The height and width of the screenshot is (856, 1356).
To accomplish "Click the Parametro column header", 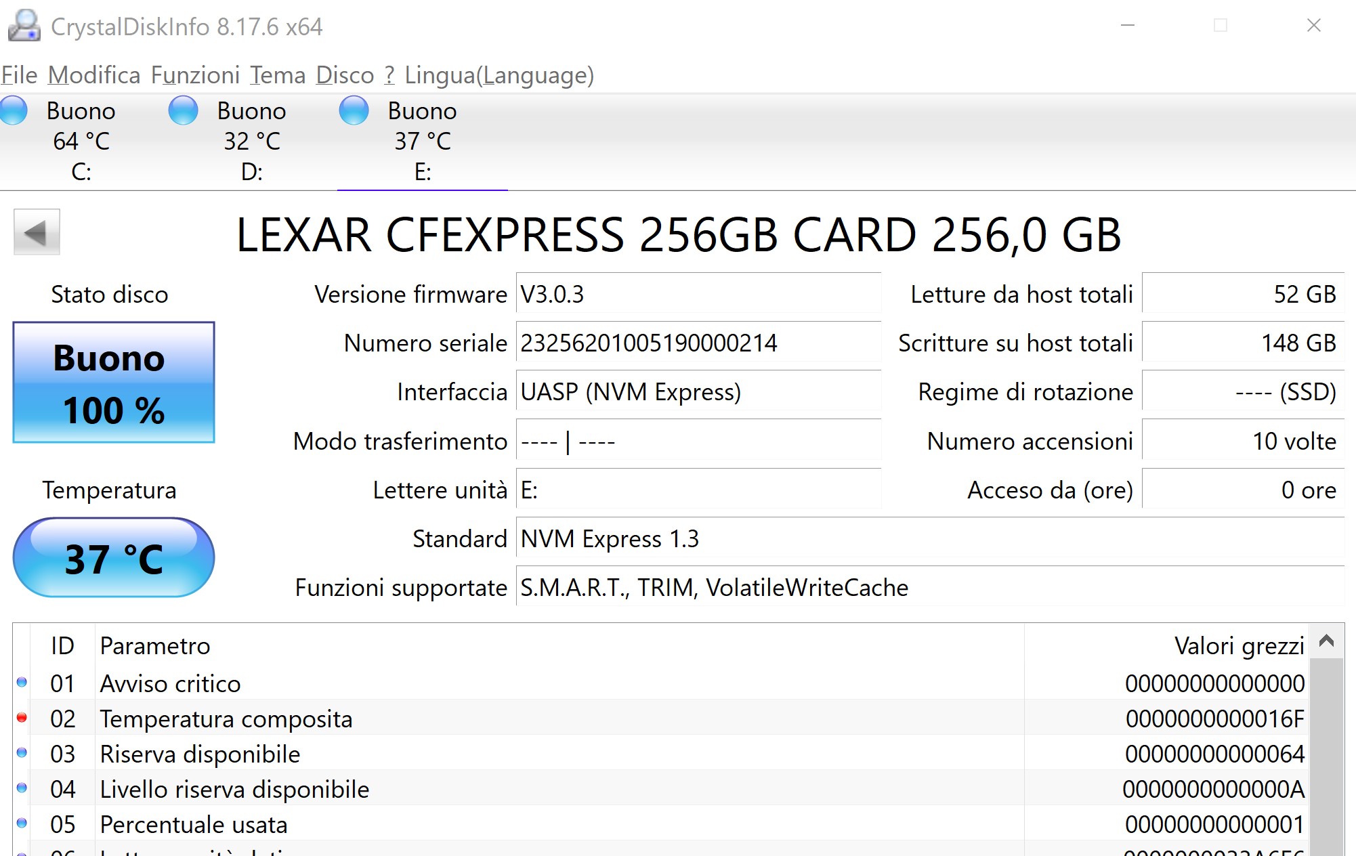I will click(x=559, y=645).
